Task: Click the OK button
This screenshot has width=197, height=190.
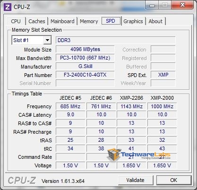Action: coord(174,180)
